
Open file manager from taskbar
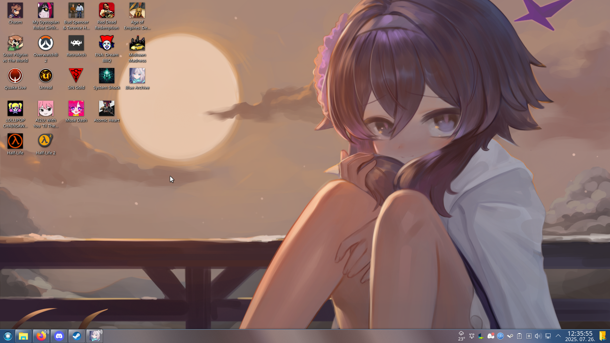point(24,336)
